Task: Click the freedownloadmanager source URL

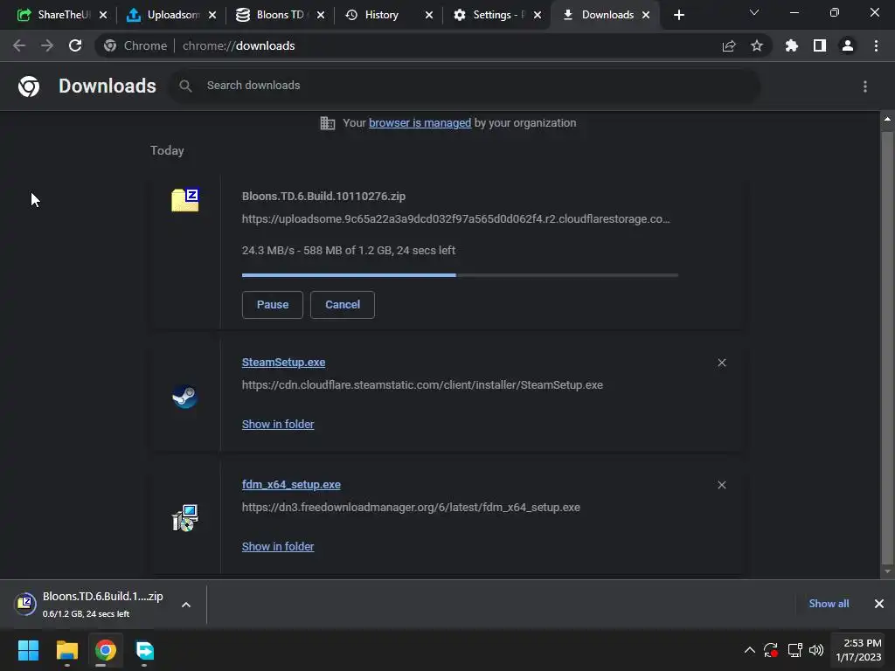Action: pyautogui.click(x=411, y=508)
